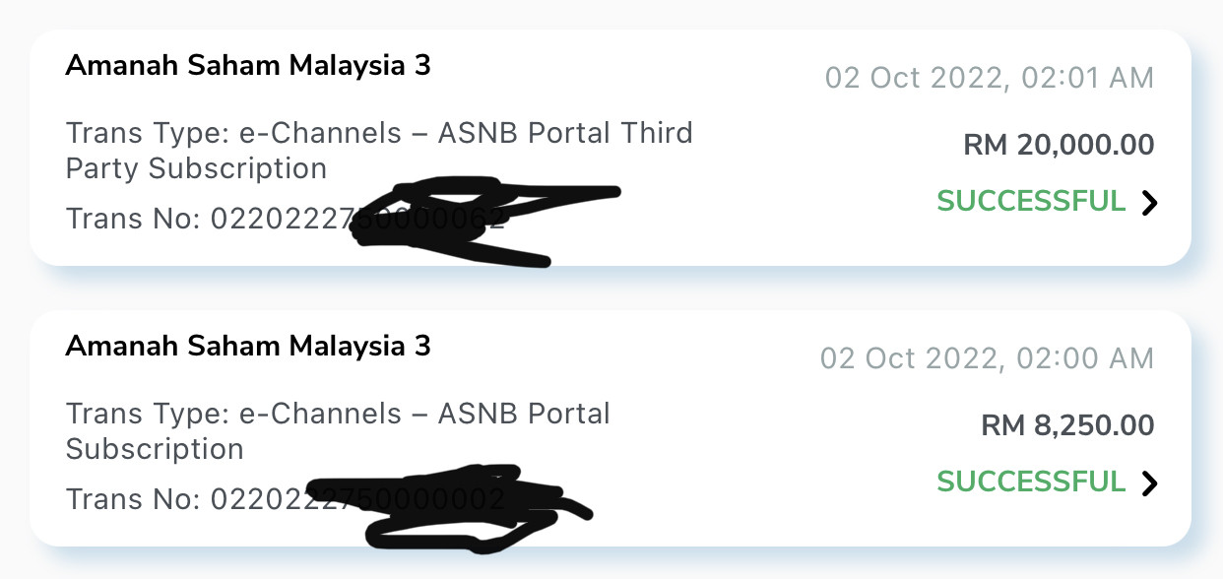Open chevron arrow beside RM 20,000.00 SUCCESSFUL
The image size is (1223, 579).
[1149, 203]
